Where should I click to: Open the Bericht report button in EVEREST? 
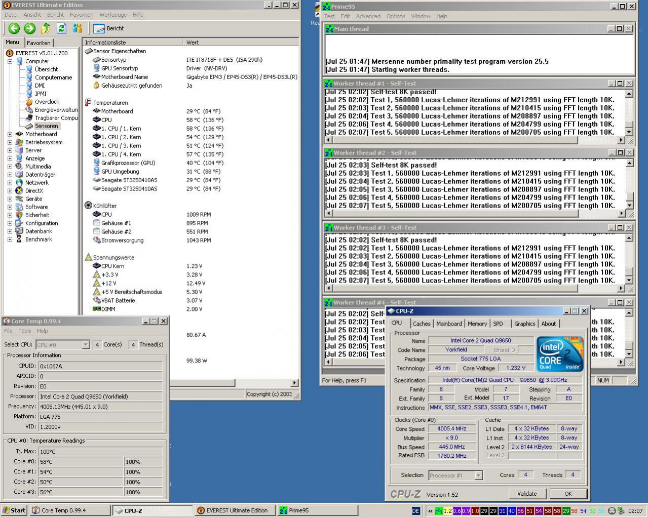(109, 28)
